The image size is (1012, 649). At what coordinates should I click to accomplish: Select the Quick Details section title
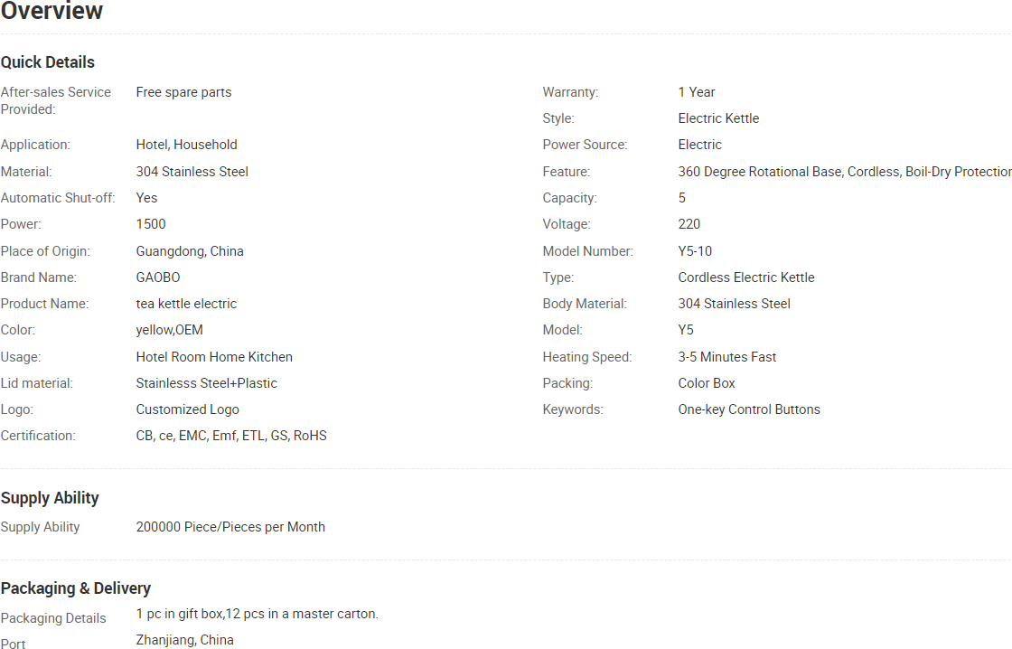pyautogui.click(x=48, y=62)
